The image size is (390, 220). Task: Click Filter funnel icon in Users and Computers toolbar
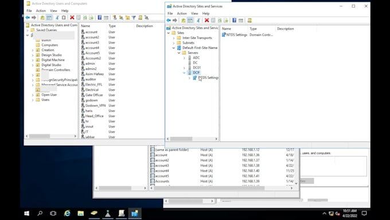(x=134, y=17)
